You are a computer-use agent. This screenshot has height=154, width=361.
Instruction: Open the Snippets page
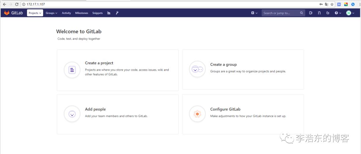[x=97, y=13]
